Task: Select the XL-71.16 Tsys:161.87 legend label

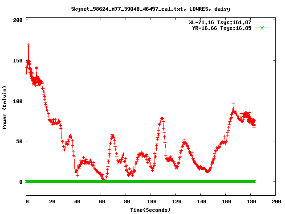Action: pos(220,22)
